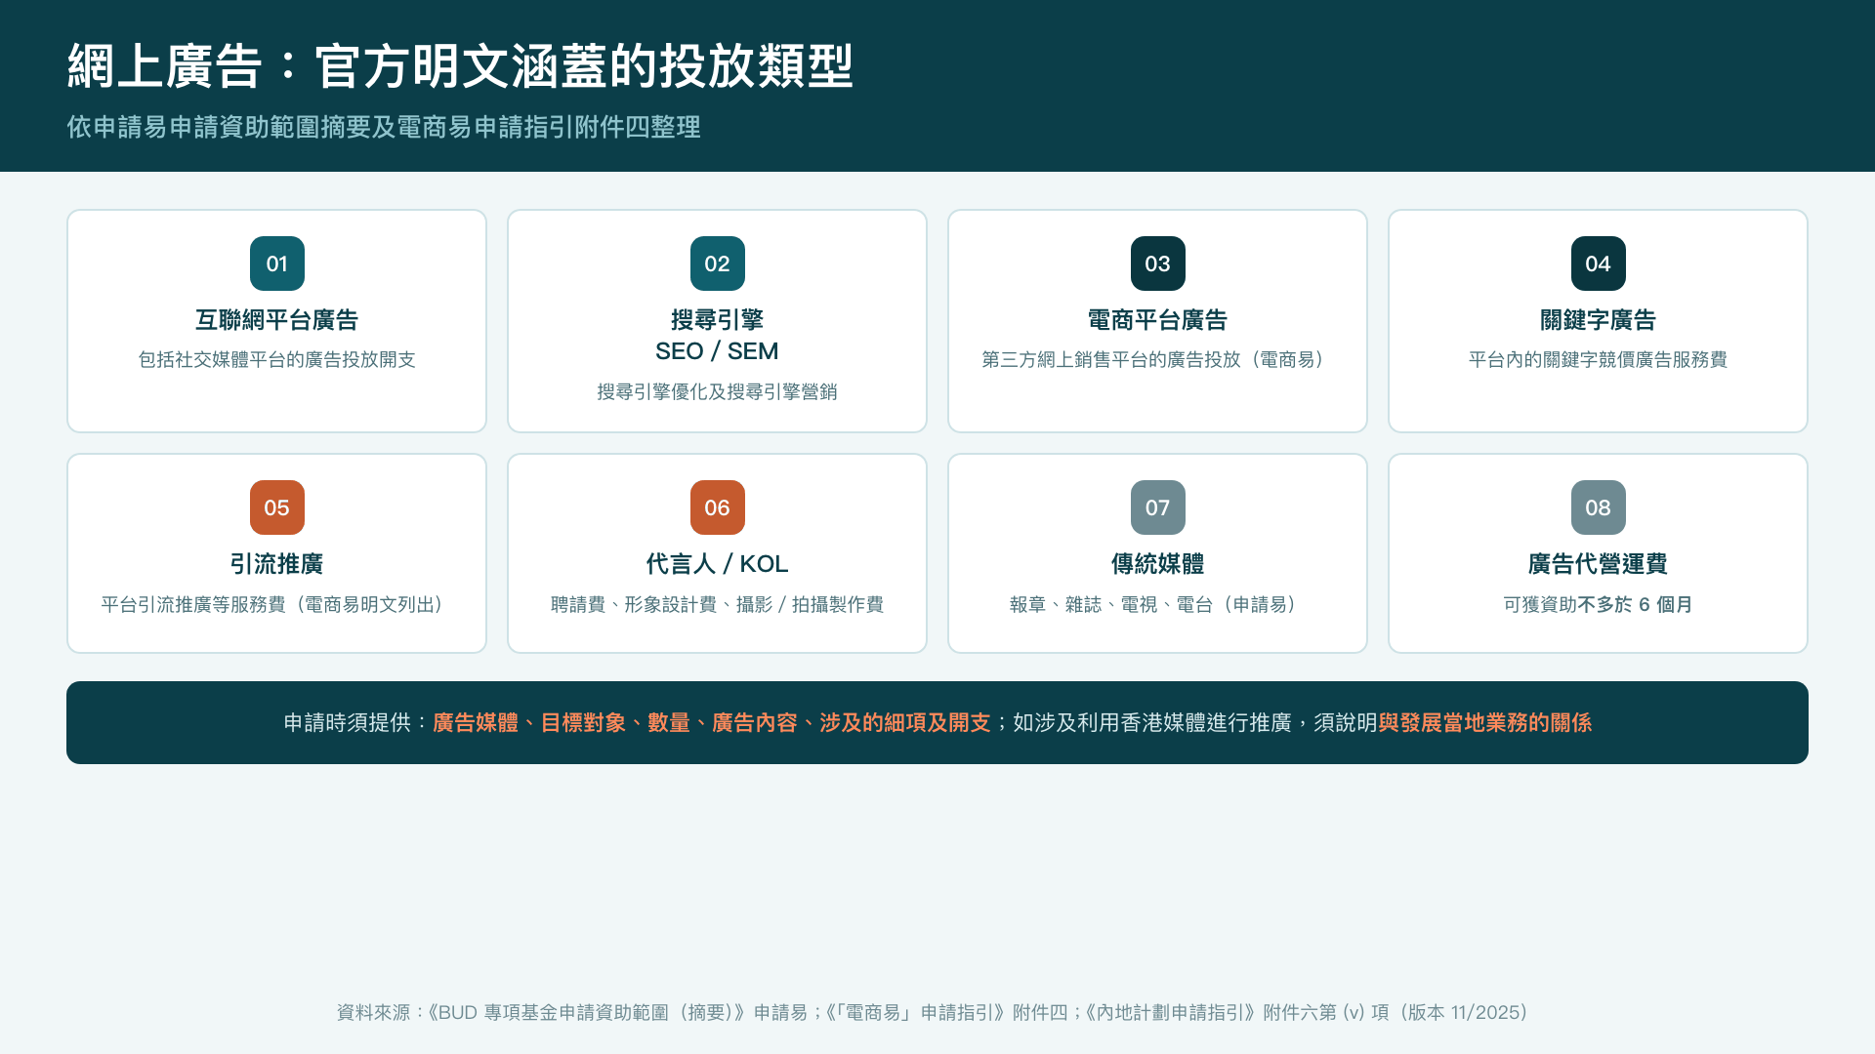Click description 聘請費、形象設計費、攝影 / 拍攝製作費

(717, 605)
